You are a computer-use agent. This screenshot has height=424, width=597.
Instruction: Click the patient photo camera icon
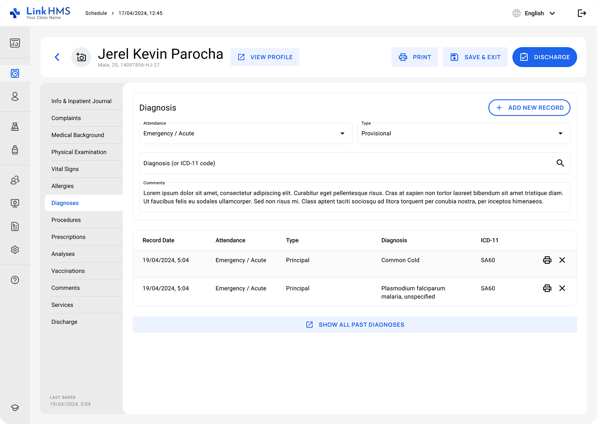point(81,57)
